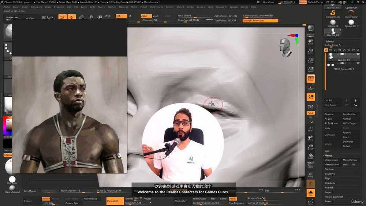Pick the Sphere3D_1 tool
366x206 pixels.
(x=351, y=23)
